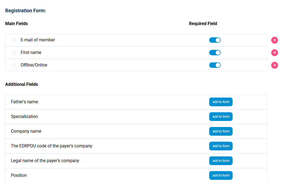
Task: Disable required toggle for First name
Action: click(x=215, y=53)
